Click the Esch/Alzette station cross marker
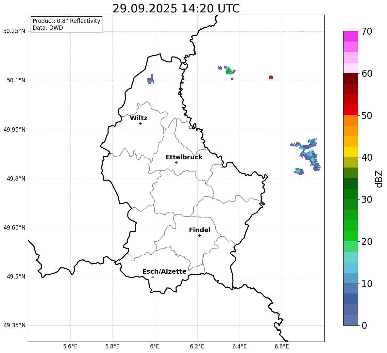This screenshot has height=353, width=387. point(153,277)
